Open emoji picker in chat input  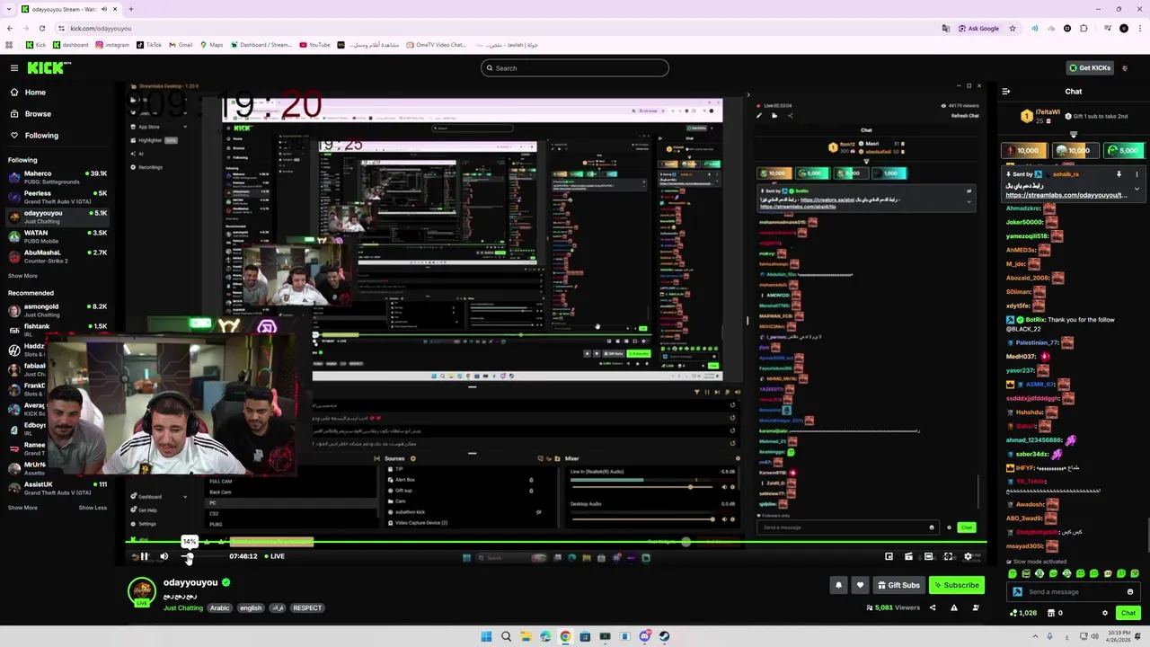(x=1130, y=592)
